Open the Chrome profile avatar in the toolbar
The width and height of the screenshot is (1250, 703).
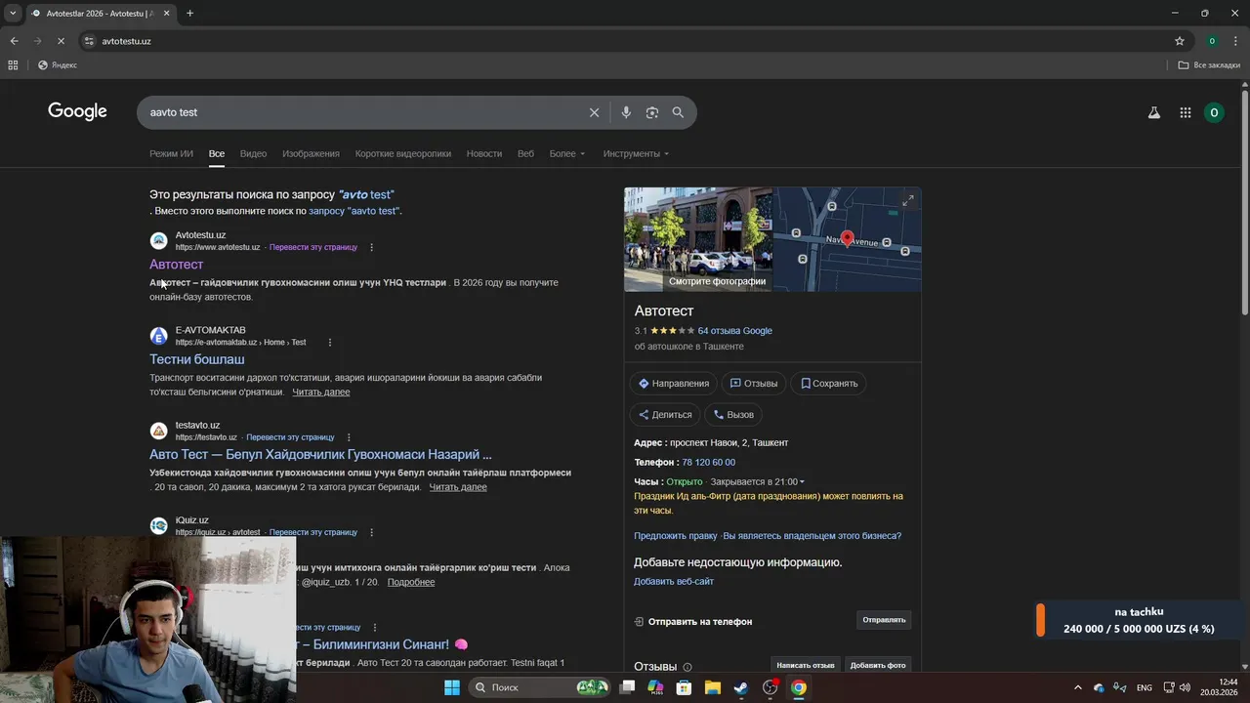click(1212, 41)
